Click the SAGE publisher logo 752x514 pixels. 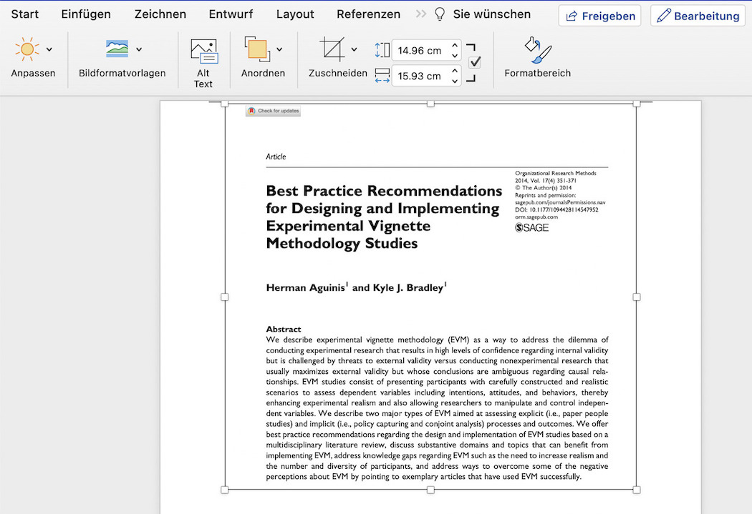click(x=532, y=228)
